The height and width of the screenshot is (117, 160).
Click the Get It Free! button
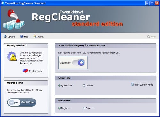pyautogui.click(x=21, y=102)
